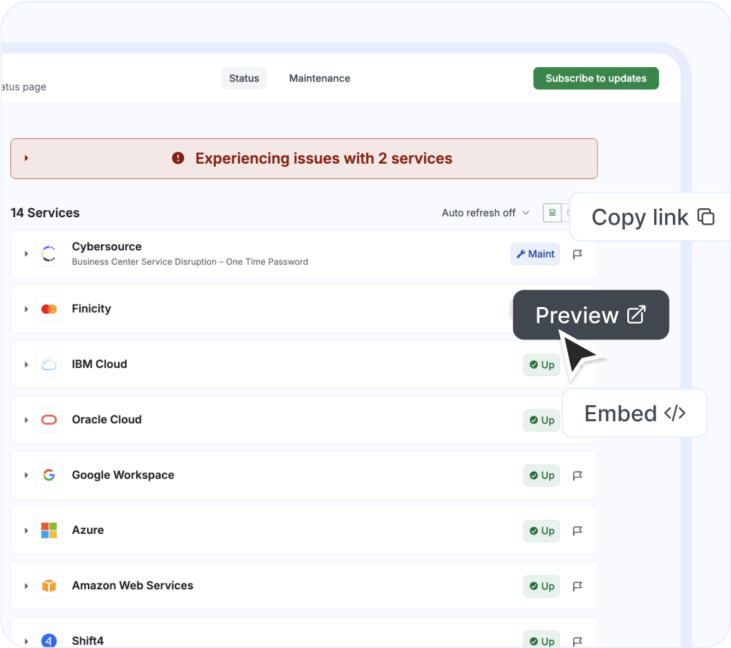
Task: Click the IBM Cloud logo icon
Action: 49,364
